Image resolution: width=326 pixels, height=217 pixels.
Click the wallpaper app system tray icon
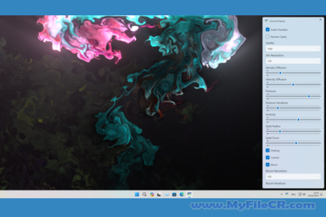pos(287,194)
